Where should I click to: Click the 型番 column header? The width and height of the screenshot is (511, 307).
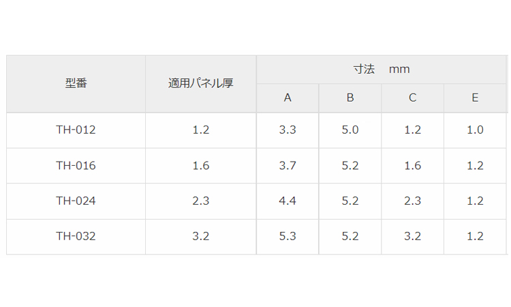click(x=76, y=84)
